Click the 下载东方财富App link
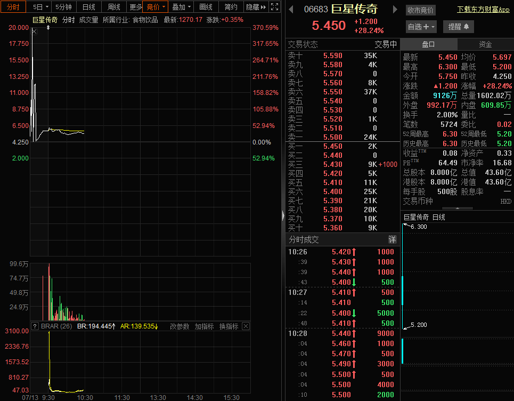Screen dimensions: 514x401 [x=483, y=10]
